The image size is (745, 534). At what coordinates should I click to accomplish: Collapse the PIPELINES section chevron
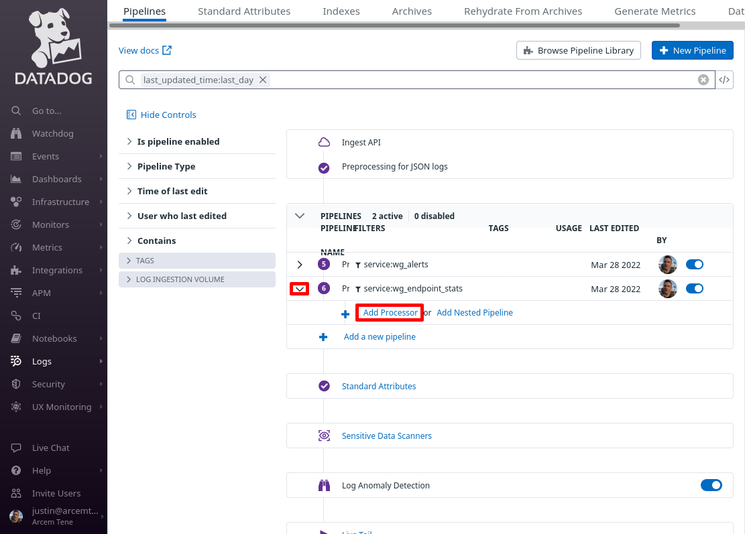(299, 216)
